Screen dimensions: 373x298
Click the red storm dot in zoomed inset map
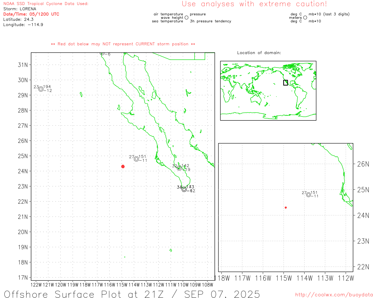click(x=286, y=207)
